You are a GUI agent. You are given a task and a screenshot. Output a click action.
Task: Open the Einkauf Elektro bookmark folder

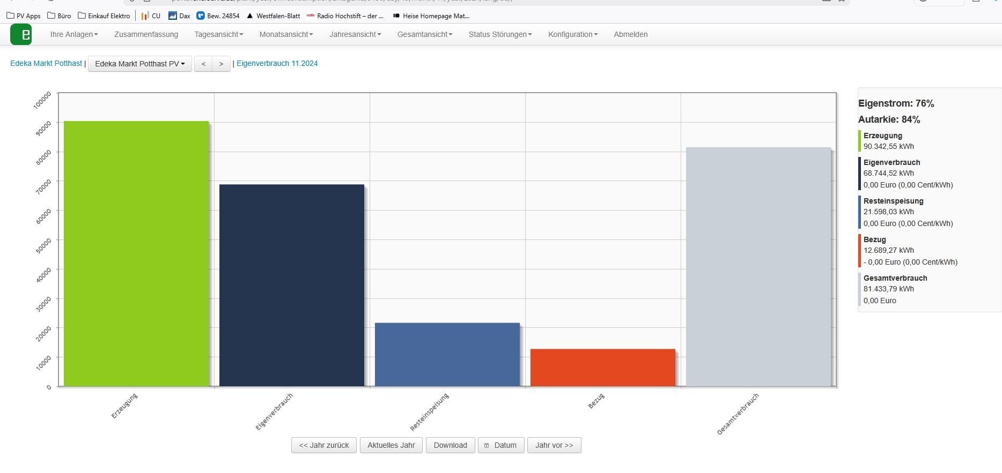[104, 16]
